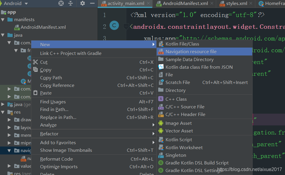This screenshot has height=175, width=285.
Task: Click C/C++ Header File icon
Action: [161, 115]
